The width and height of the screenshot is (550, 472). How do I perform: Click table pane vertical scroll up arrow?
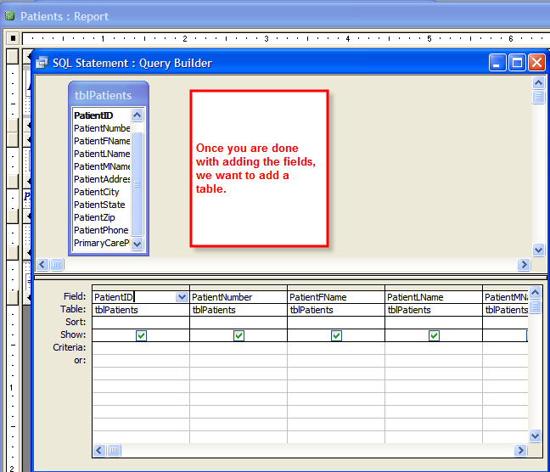537,82
